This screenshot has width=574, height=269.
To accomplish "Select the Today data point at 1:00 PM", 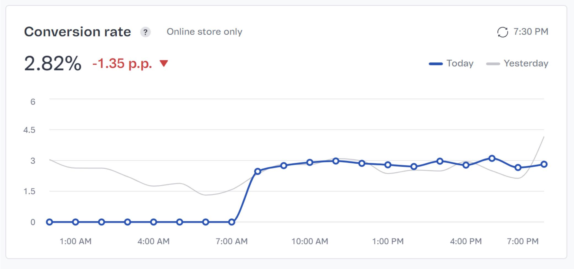I will click(388, 165).
